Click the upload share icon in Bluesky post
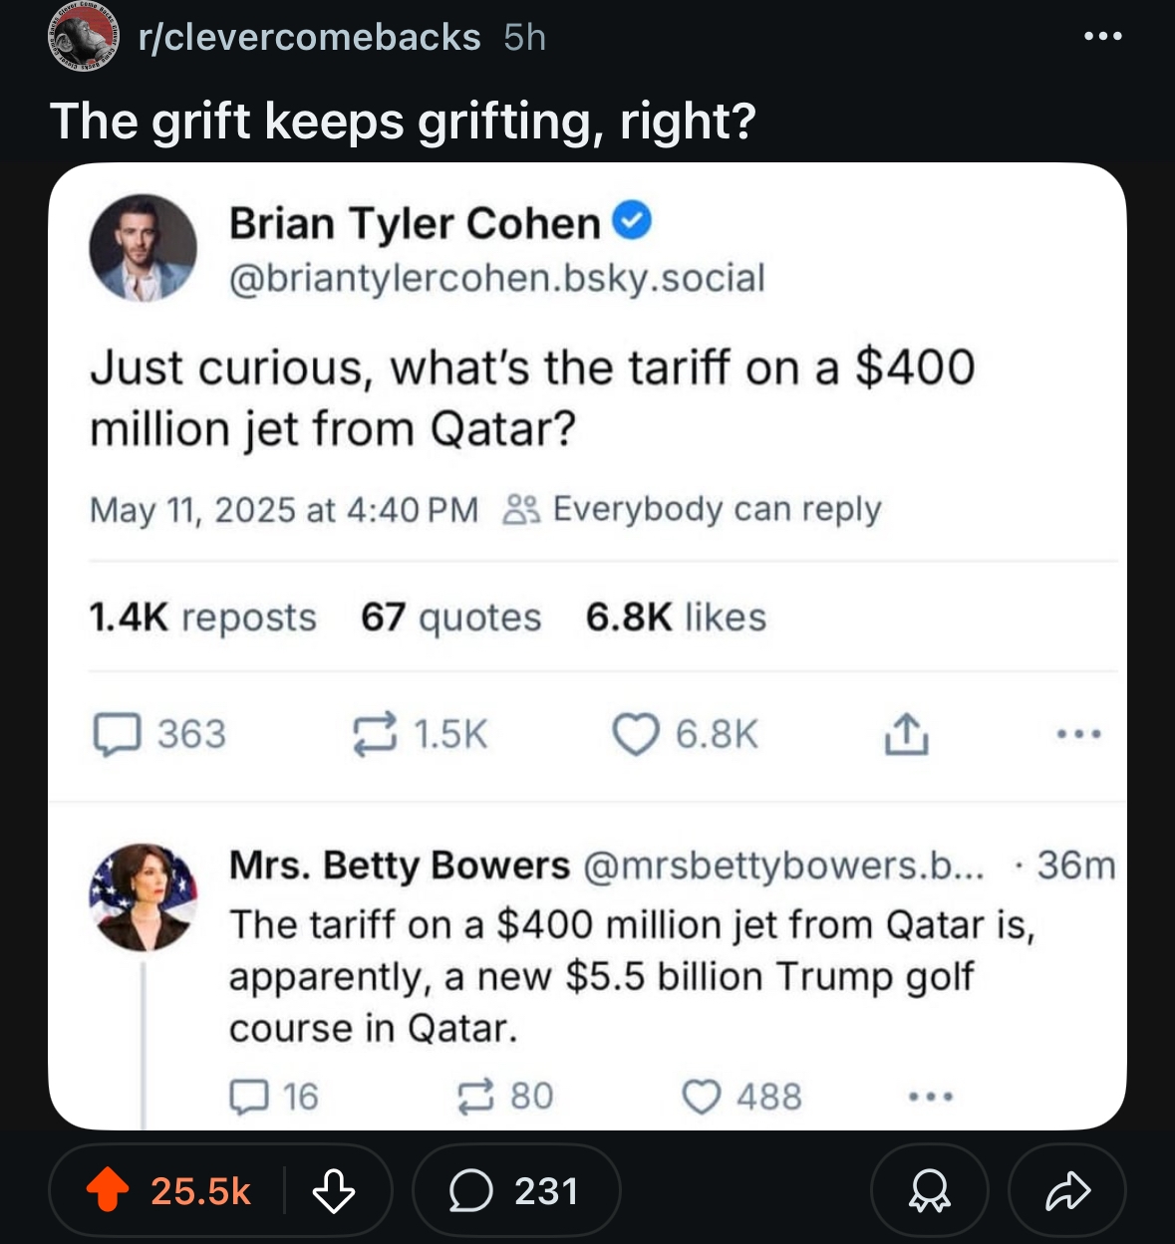The image size is (1175, 1244). (906, 735)
